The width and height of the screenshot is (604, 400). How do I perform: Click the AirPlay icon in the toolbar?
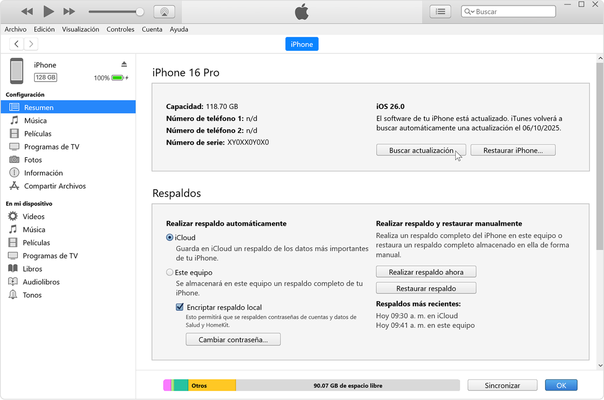(164, 11)
